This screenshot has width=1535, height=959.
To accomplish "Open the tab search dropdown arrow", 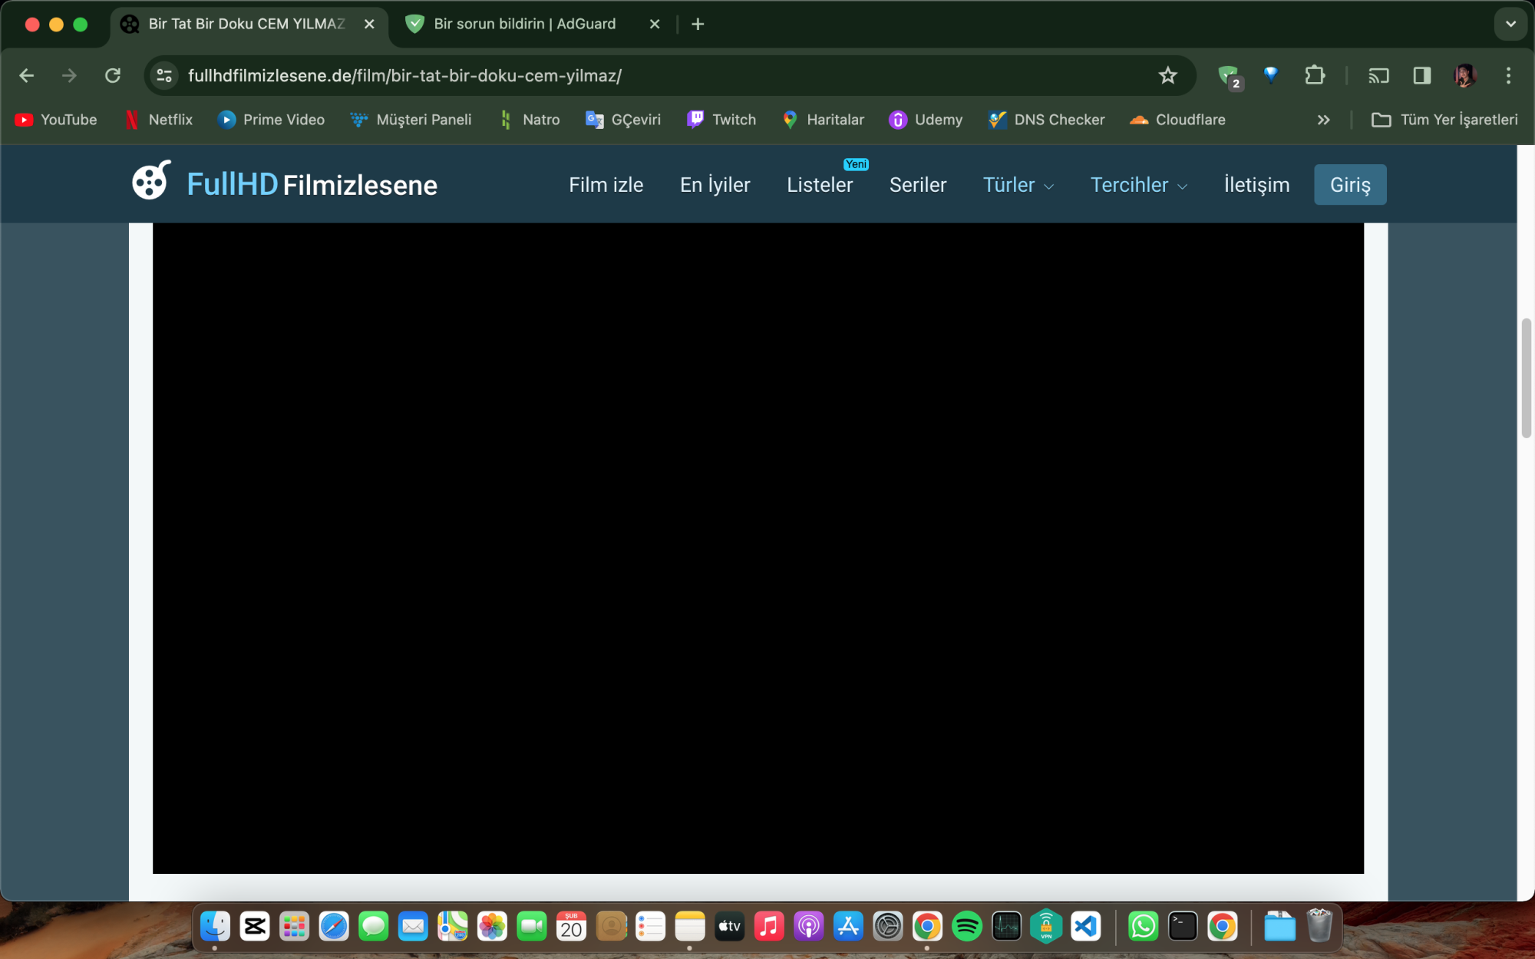I will tap(1510, 24).
